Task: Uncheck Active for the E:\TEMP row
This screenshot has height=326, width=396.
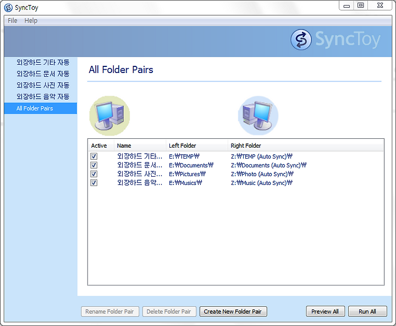Action: pos(94,156)
